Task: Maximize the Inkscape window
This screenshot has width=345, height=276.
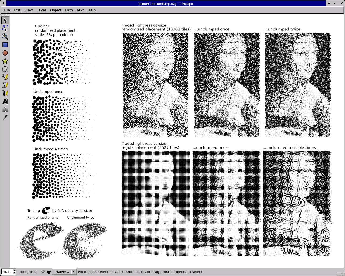Action: [335, 4]
